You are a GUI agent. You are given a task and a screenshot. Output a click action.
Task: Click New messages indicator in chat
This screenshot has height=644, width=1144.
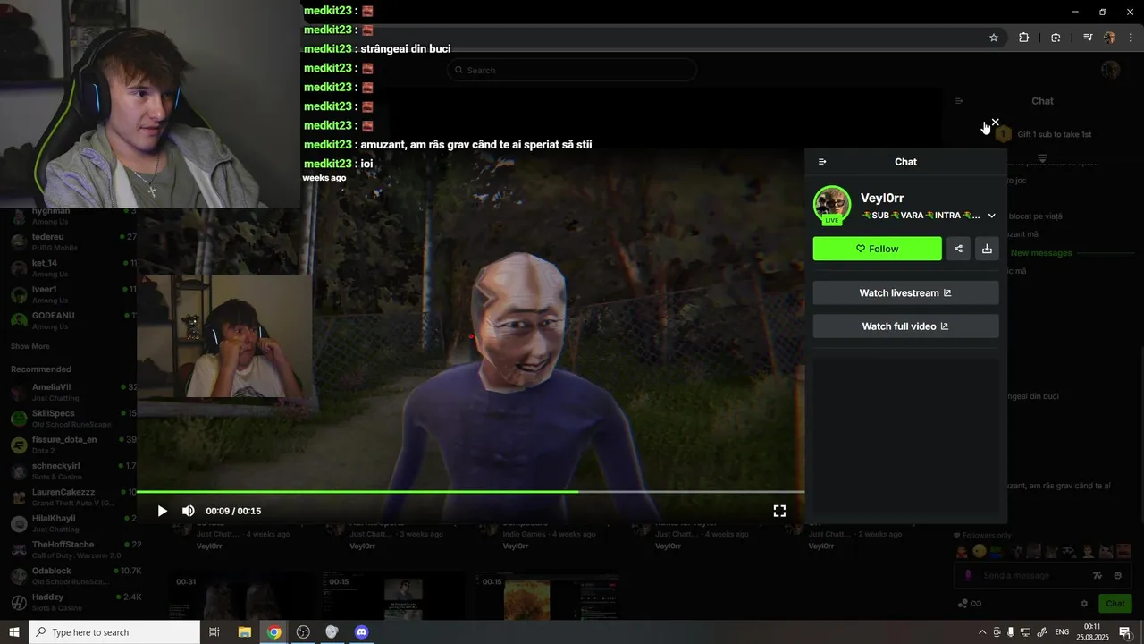pyautogui.click(x=1040, y=253)
